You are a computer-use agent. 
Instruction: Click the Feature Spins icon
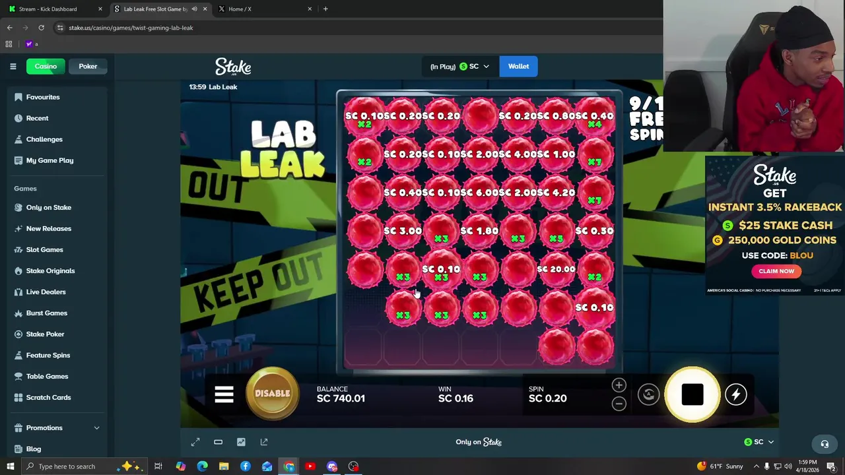pos(18,355)
